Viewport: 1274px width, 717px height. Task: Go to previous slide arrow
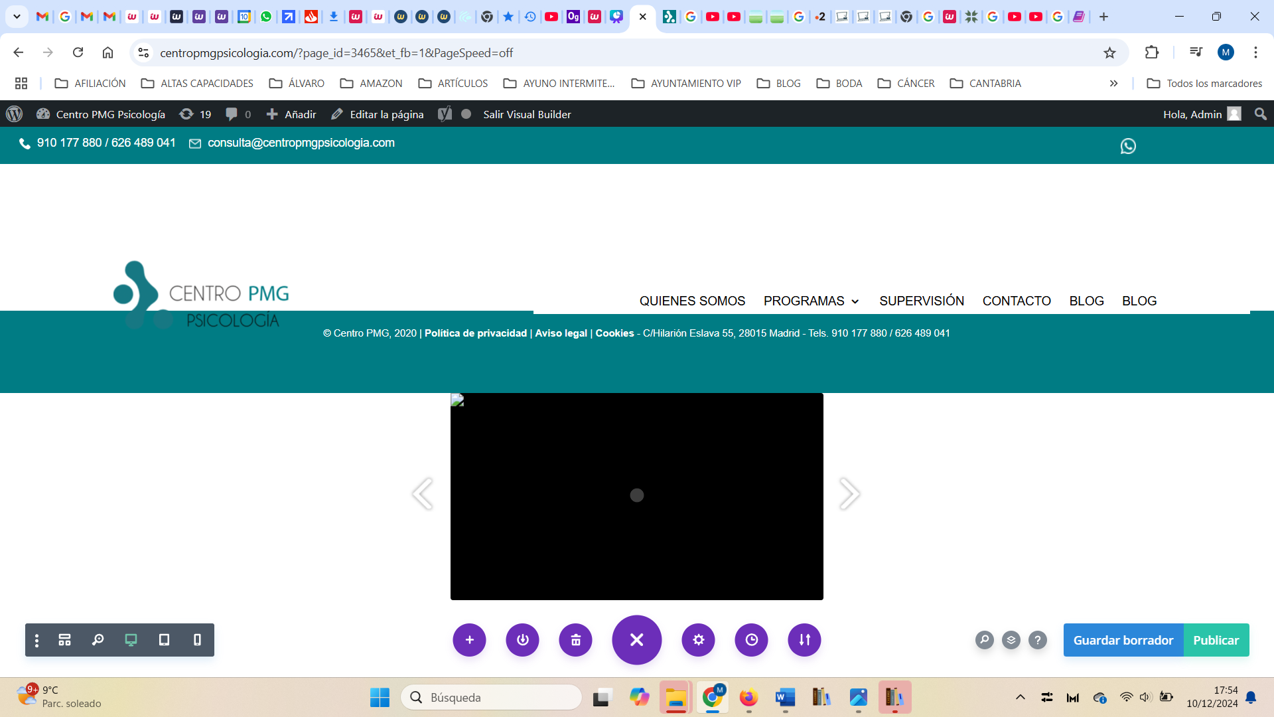(422, 494)
